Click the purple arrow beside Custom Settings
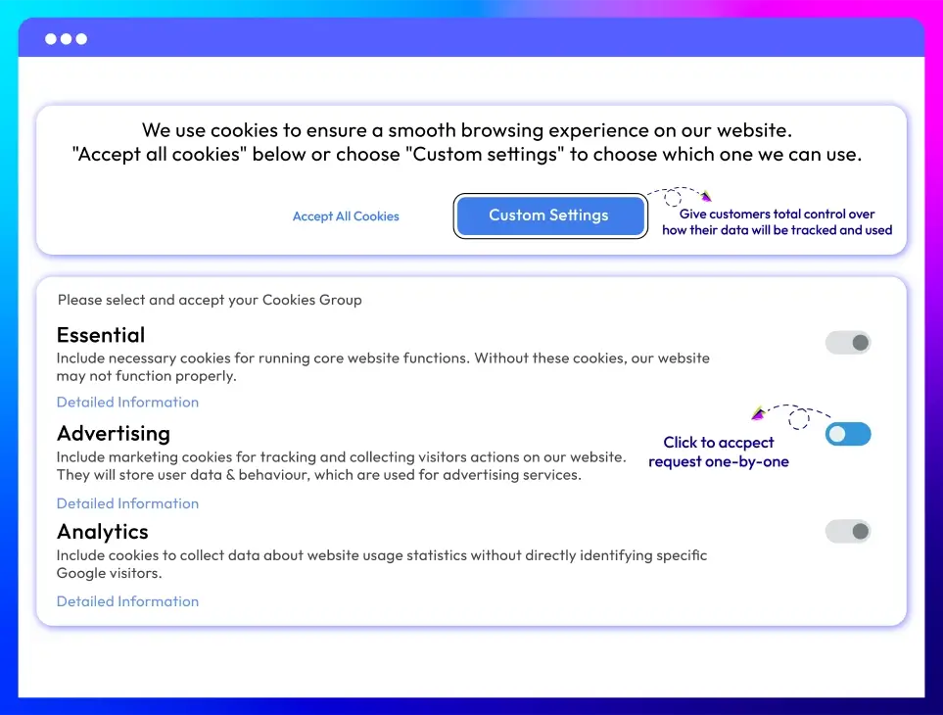Screen dimensions: 943x715 click(707, 196)
